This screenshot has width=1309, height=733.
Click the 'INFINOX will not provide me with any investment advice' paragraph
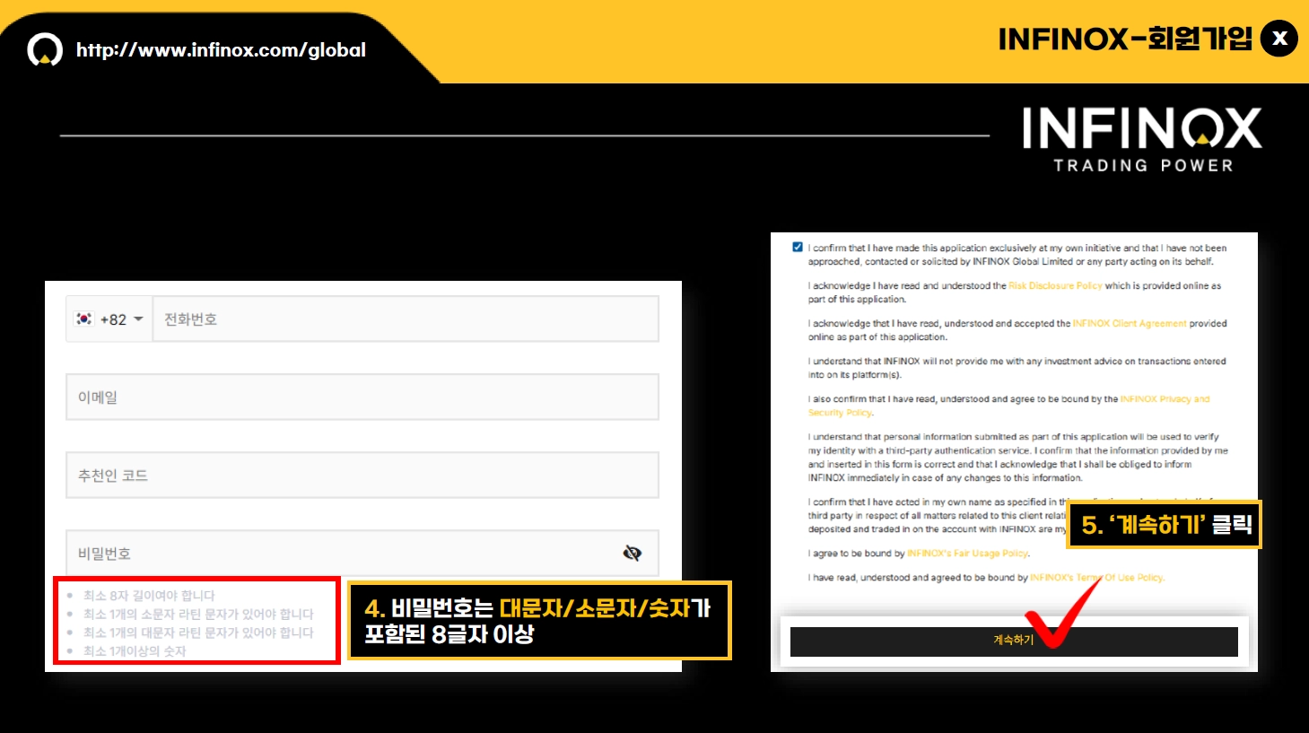[x=1017, y=368]
